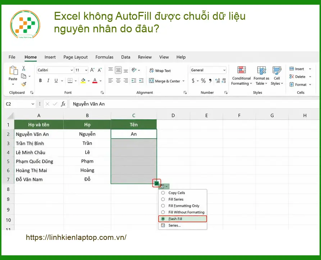
Task: Click the Format Painter brush icon
Action: pos(24,84)
